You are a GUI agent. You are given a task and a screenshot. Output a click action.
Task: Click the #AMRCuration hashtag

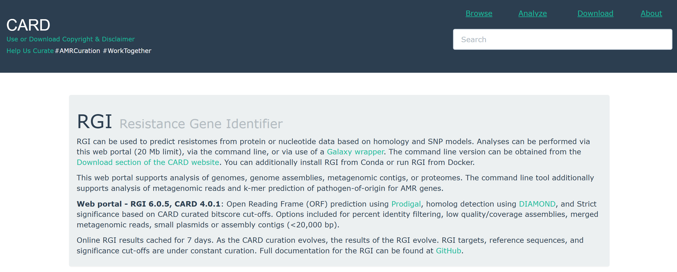(77, 51)
